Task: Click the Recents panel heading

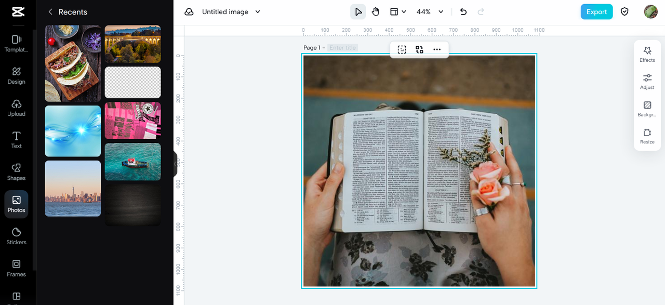Action: (73, 12)
